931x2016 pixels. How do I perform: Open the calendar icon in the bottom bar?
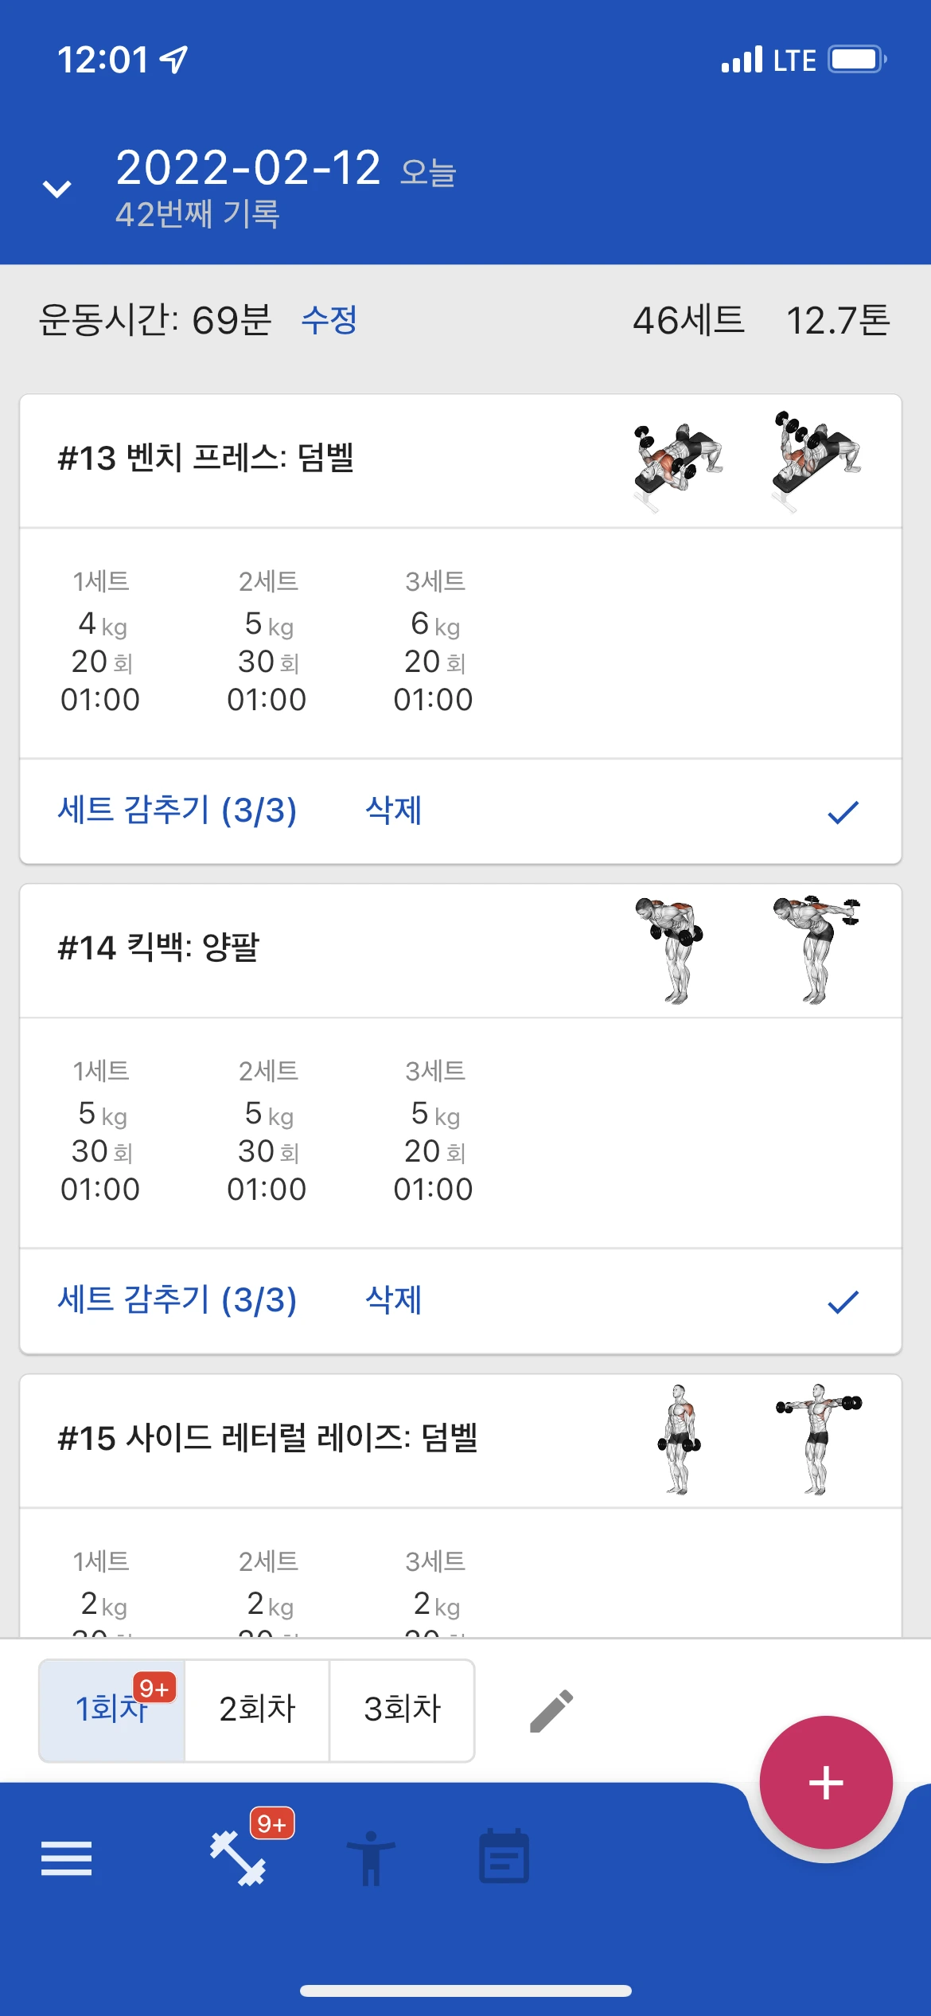[504, 1856]
